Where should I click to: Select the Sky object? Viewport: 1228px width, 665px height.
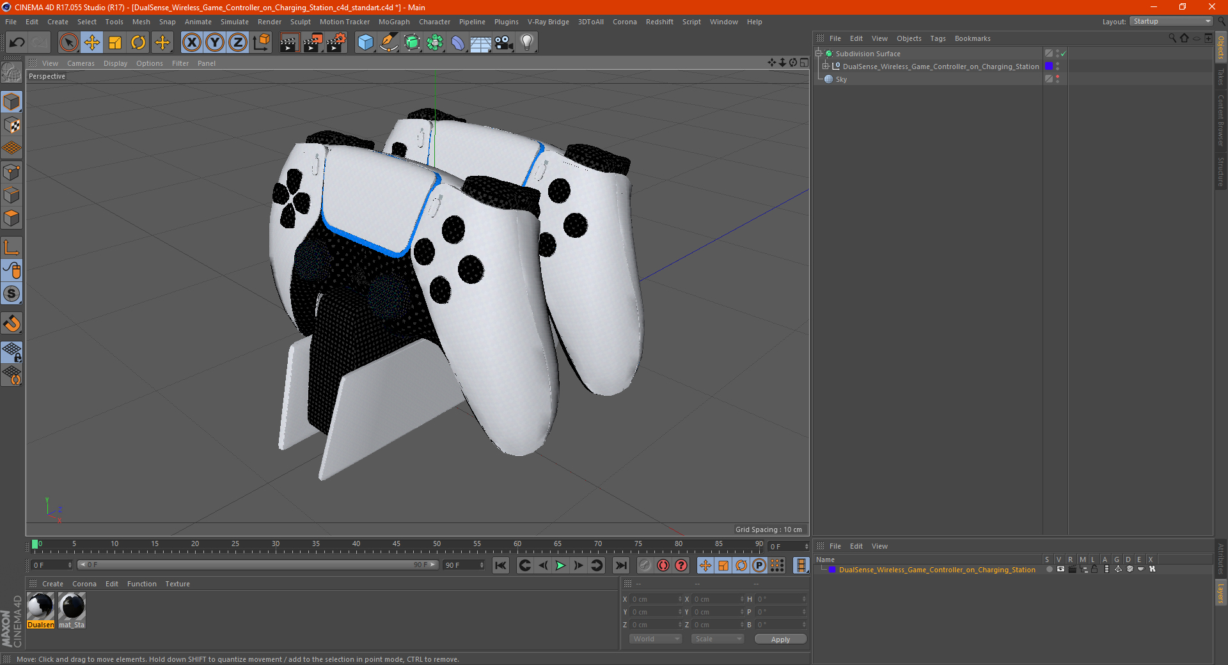tap(841, 79)
